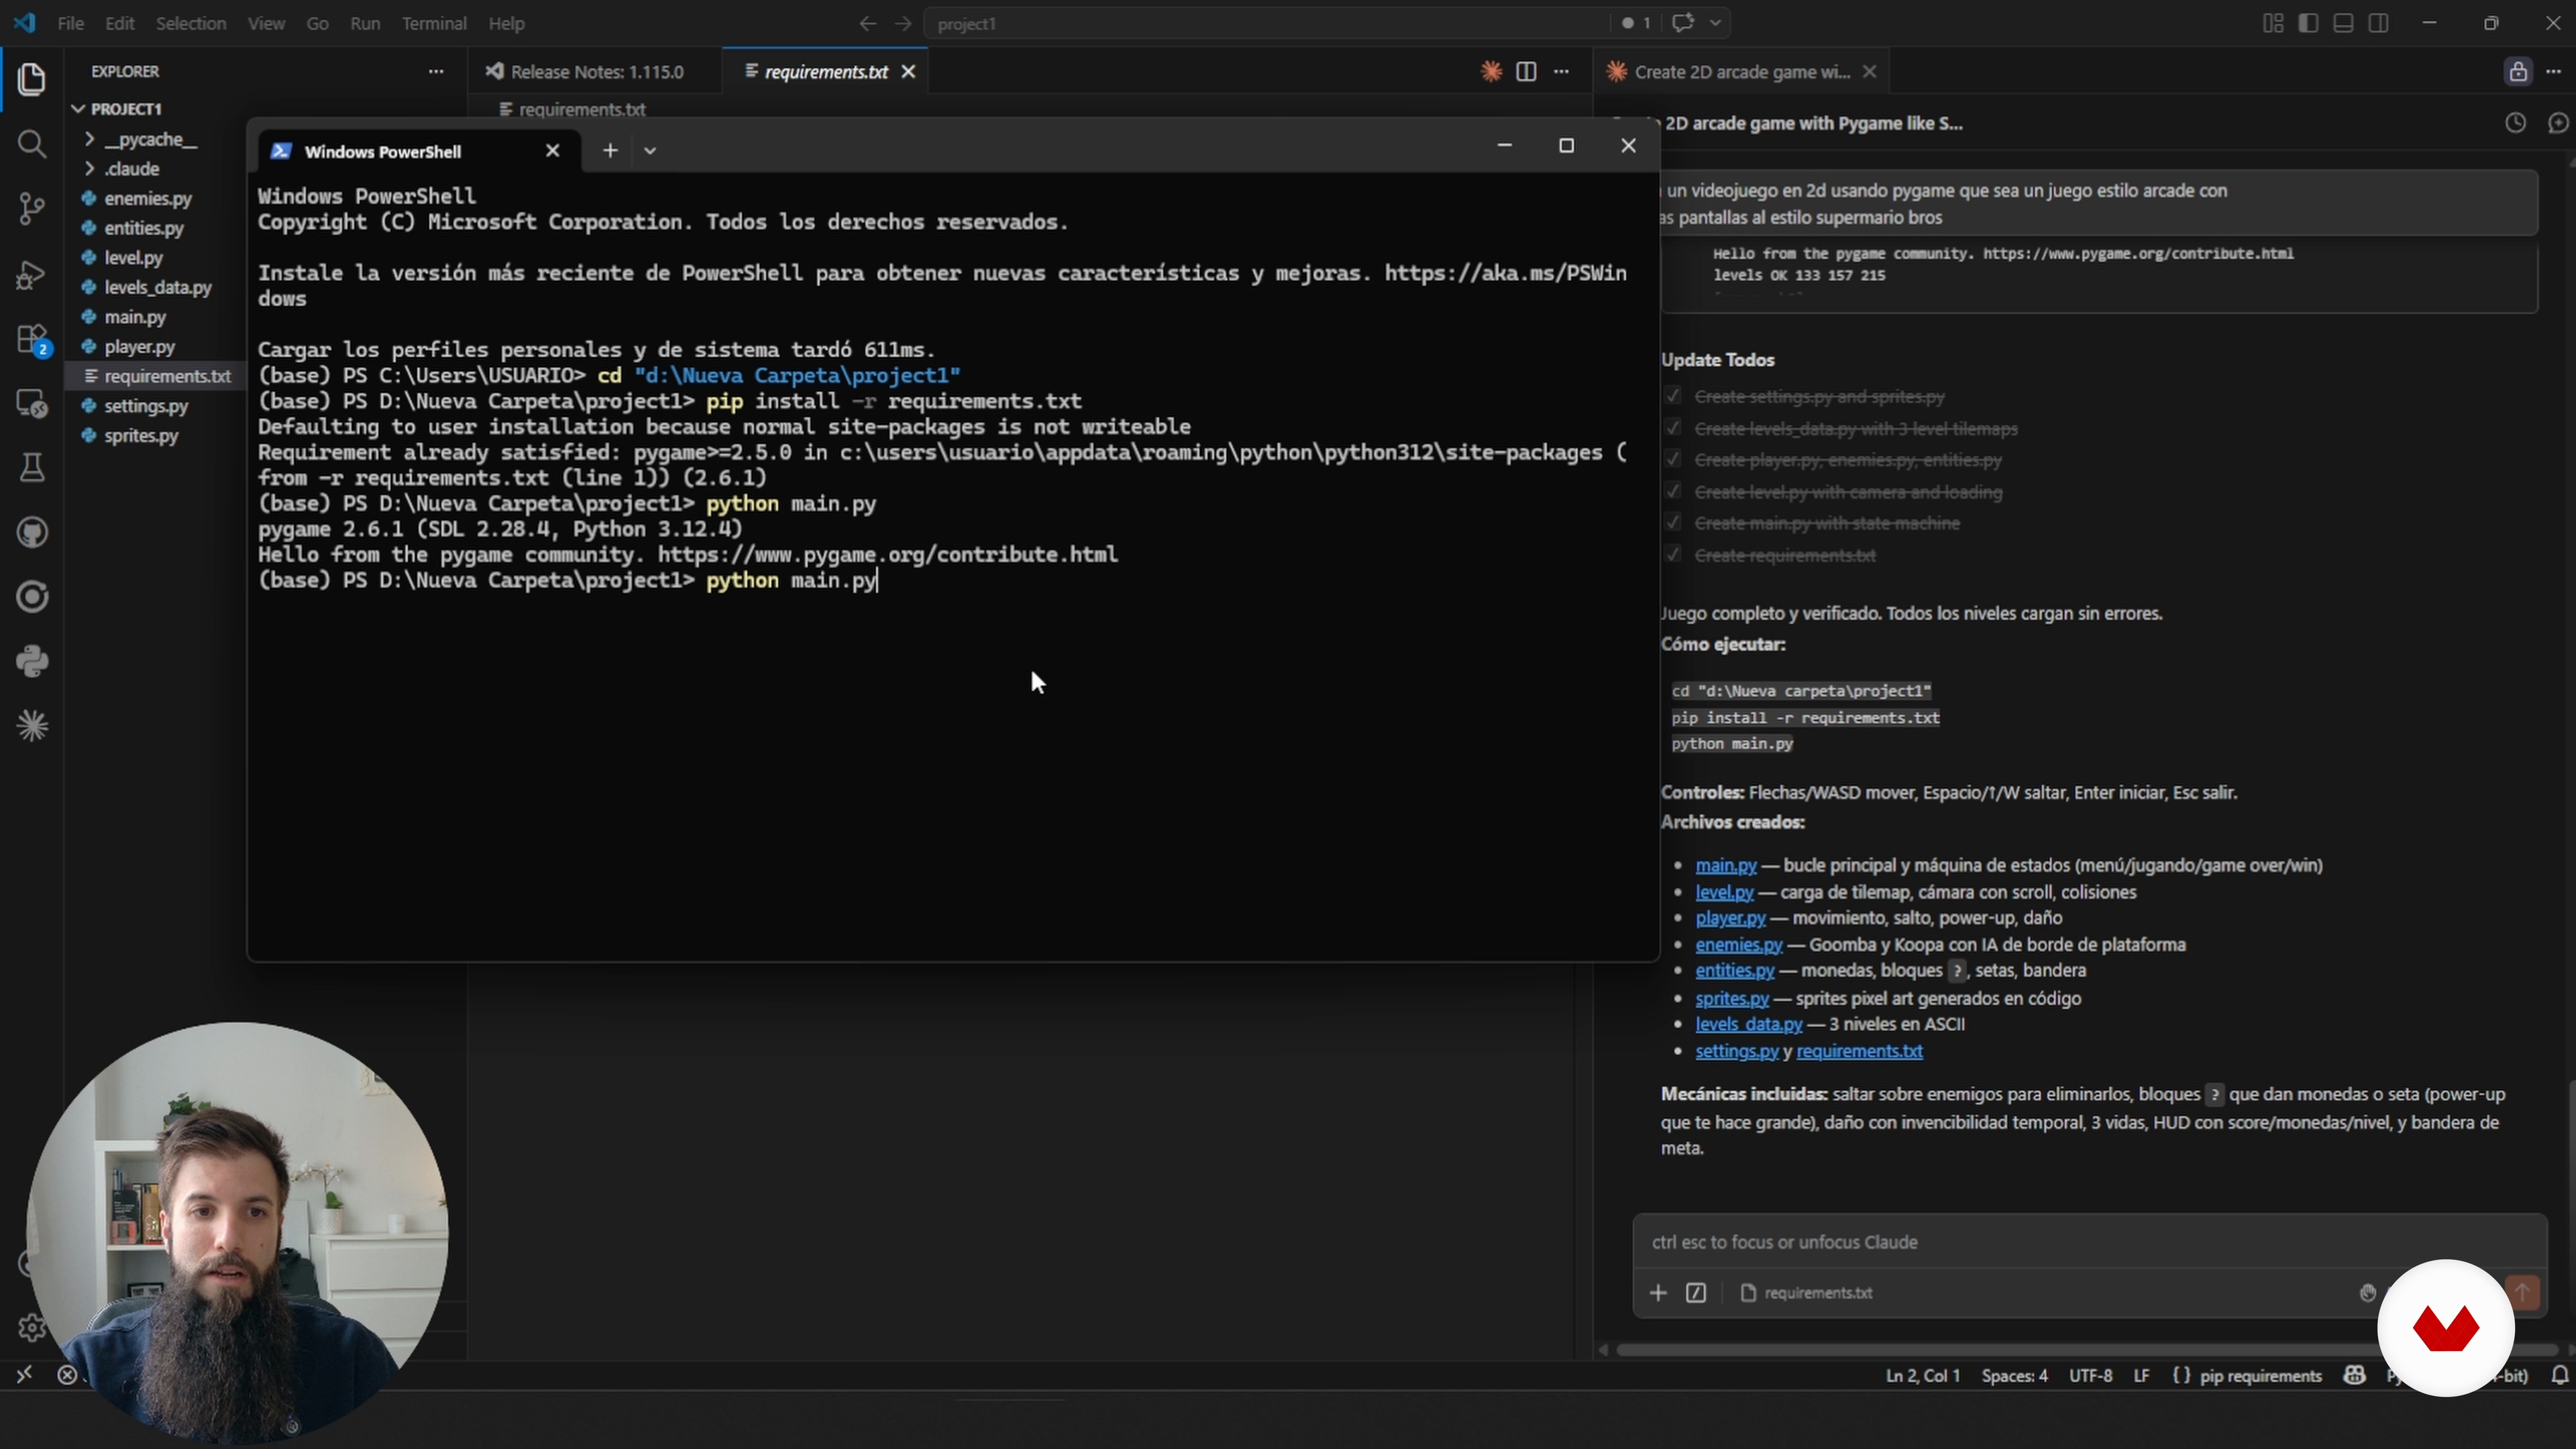The width and height of the screenshot is (2576, 1449).
Task: Close the requirements.txt editor tab
Action: tap(908, 72)
